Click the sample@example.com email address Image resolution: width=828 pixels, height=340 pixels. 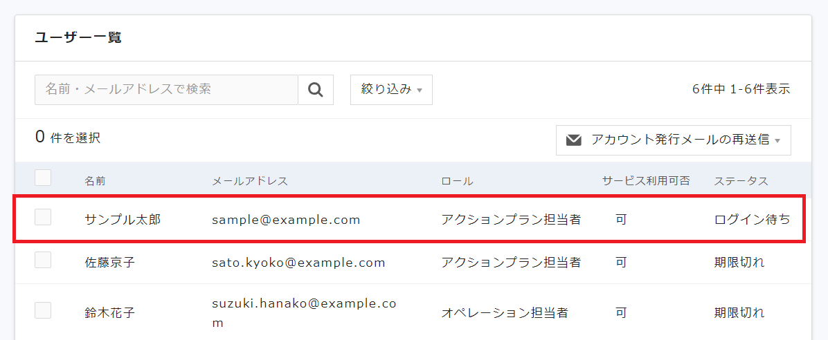pos(286,220)
